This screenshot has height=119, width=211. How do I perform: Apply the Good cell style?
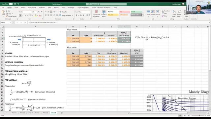[x=136, y=12]
